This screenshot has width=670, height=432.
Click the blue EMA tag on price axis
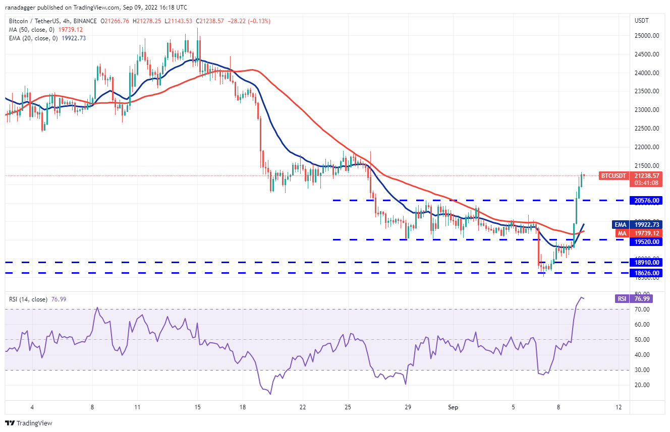(620, 224)
